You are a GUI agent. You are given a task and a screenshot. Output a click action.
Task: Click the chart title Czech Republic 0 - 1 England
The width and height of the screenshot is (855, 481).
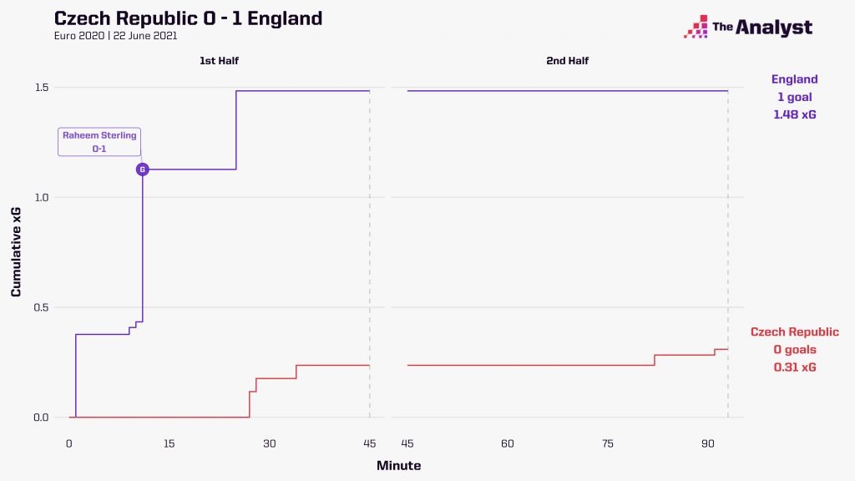coord(188,18)
